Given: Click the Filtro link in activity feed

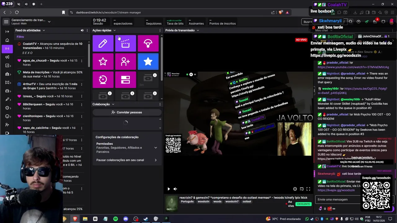Looking at the screenshot, I should [x=20, y=37].
